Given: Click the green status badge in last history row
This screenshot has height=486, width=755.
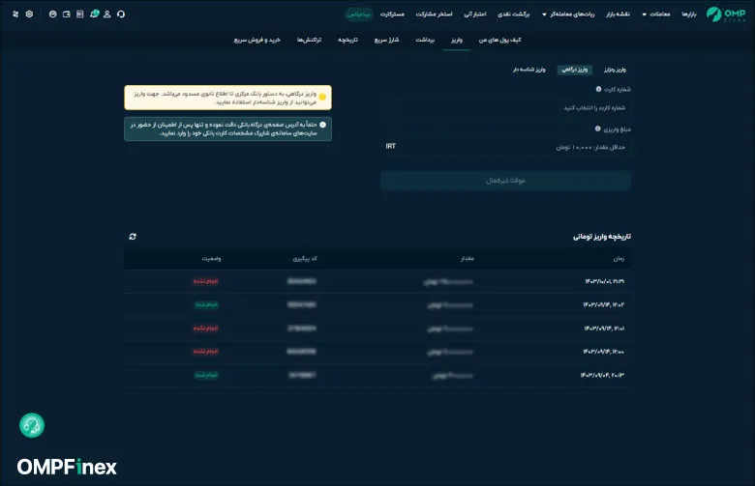Looking at the screenshot, I should (206, 375).
